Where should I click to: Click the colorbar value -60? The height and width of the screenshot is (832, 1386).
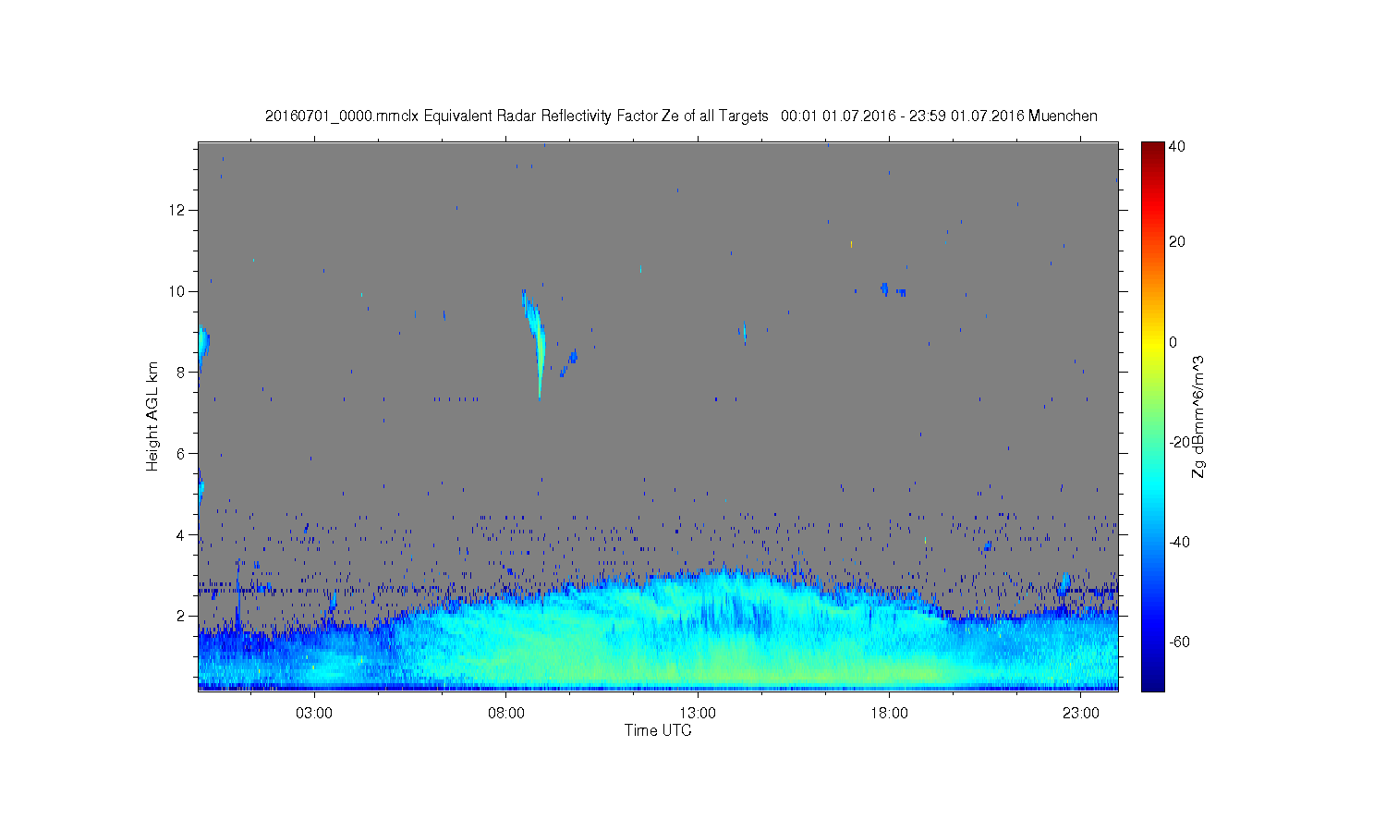[1179, 642]
